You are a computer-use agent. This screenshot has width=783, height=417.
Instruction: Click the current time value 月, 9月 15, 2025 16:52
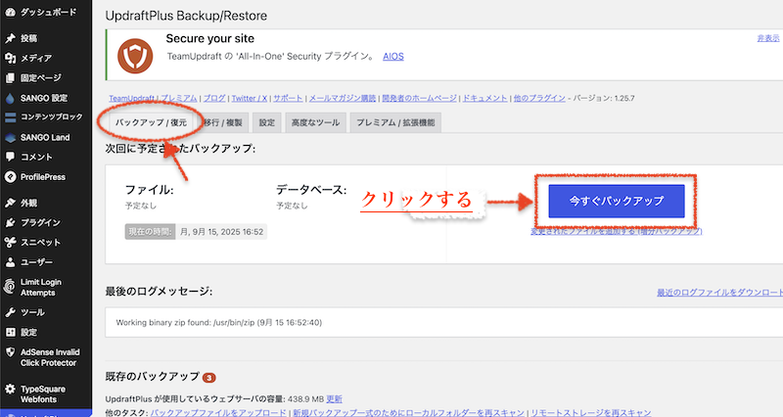pos(221,232)
